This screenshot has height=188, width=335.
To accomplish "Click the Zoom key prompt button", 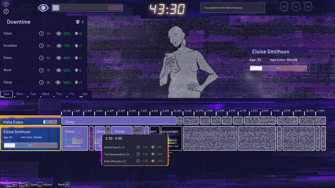I will 40,185.
